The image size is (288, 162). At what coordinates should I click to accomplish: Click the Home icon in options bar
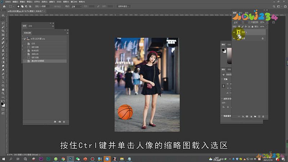(x=4, y=6)
